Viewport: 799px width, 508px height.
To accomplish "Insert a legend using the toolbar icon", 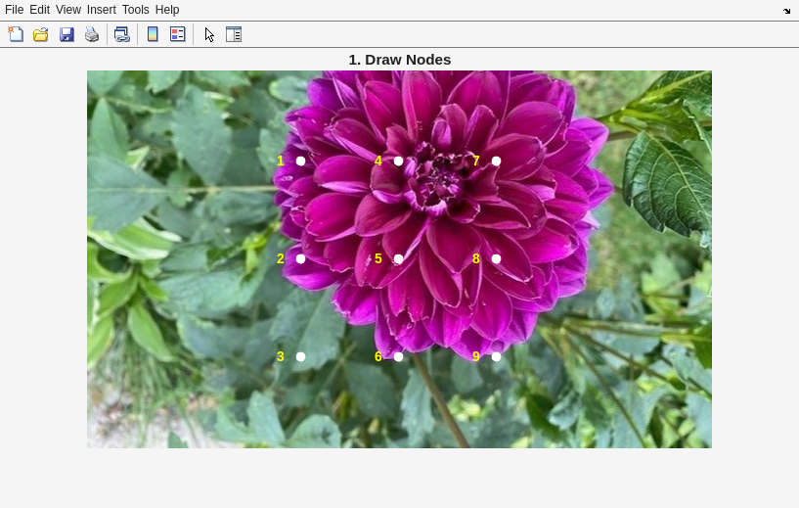I will click(x=177, y=34).
